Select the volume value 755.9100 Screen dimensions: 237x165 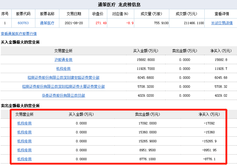161,23
